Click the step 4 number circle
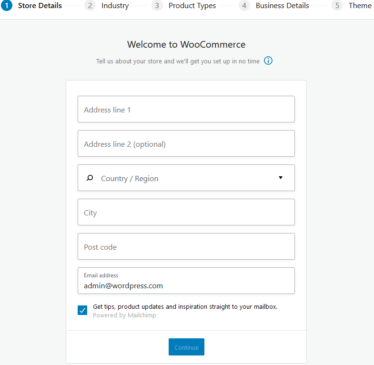 [244, 6]
